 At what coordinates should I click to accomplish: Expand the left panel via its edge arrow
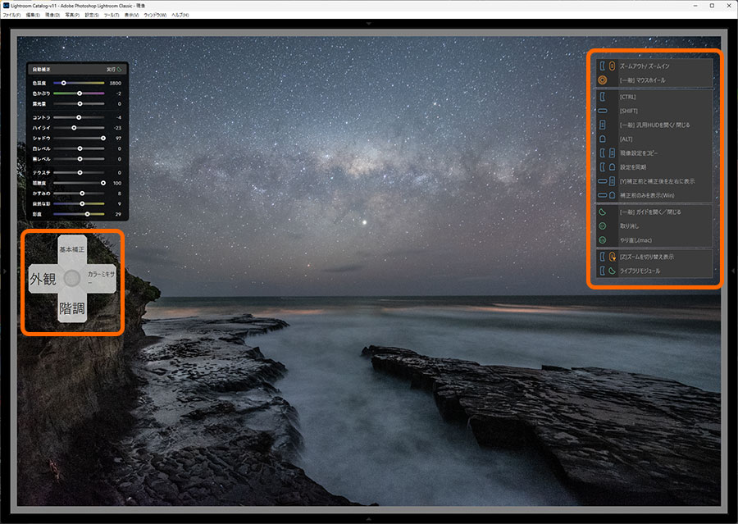click(x=3, y=270)
